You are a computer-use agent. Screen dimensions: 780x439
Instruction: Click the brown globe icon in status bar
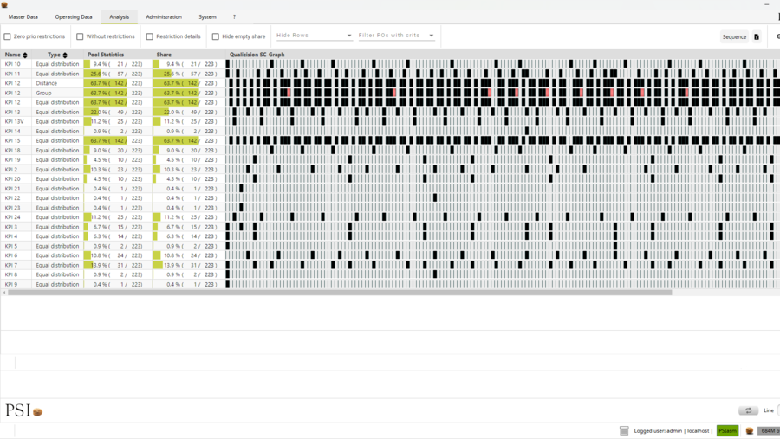(750, 430)
